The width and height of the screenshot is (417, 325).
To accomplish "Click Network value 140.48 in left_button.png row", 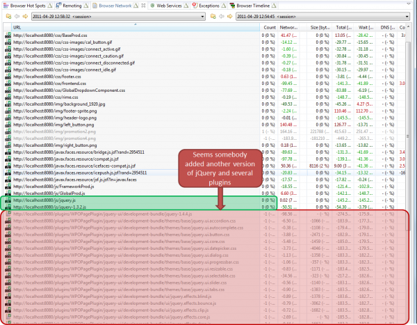I will (288, 125).
